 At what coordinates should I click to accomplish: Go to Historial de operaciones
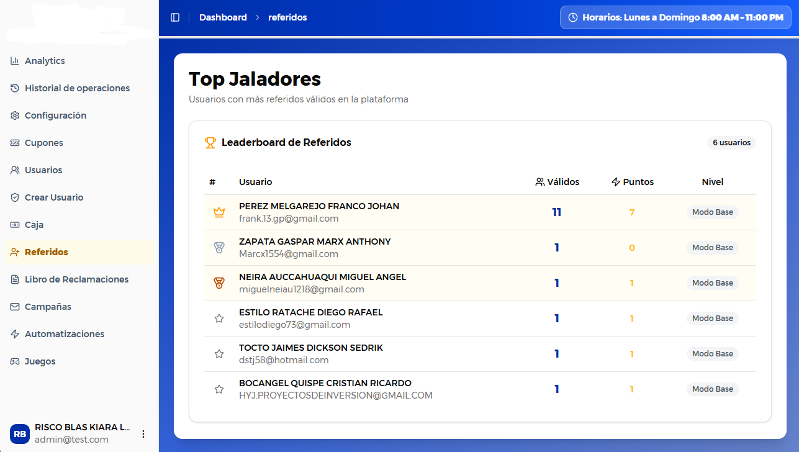(79, 88)
